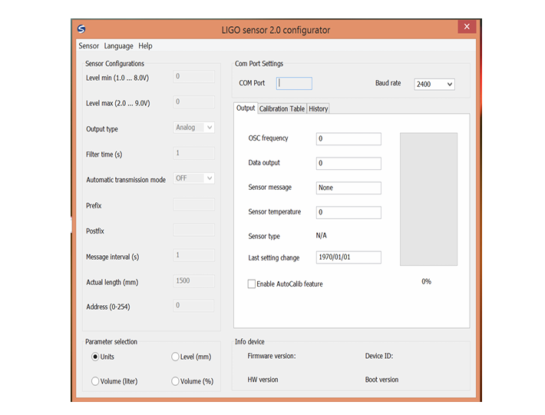545x415 pixels.
Task: Click the Level max input field
Action: [x=194, y=102]
